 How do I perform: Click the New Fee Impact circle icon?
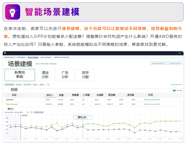coord(7,104)
